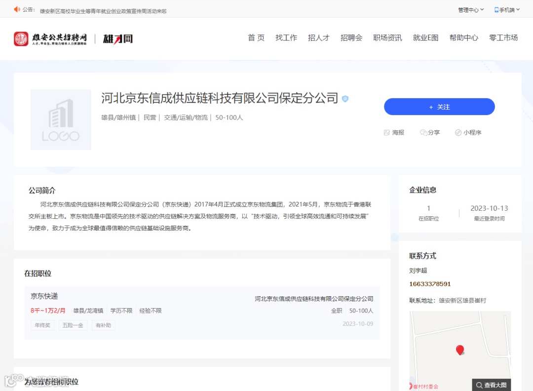Click the contact name 刘宇超
This screenshot has height=391, width=533.
point(418,271)
